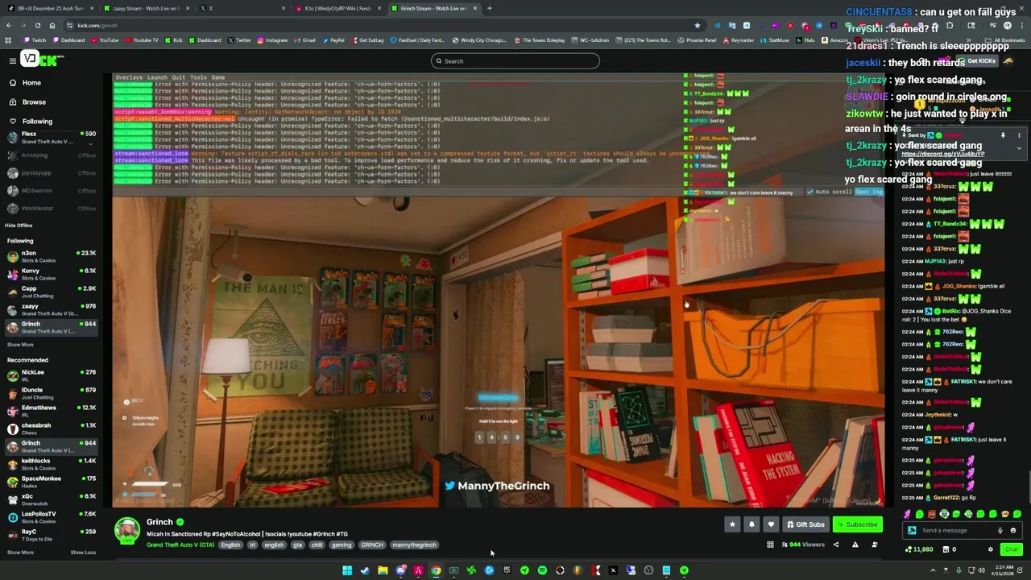Expand Show More under Recommended

[x=20, y=553]
